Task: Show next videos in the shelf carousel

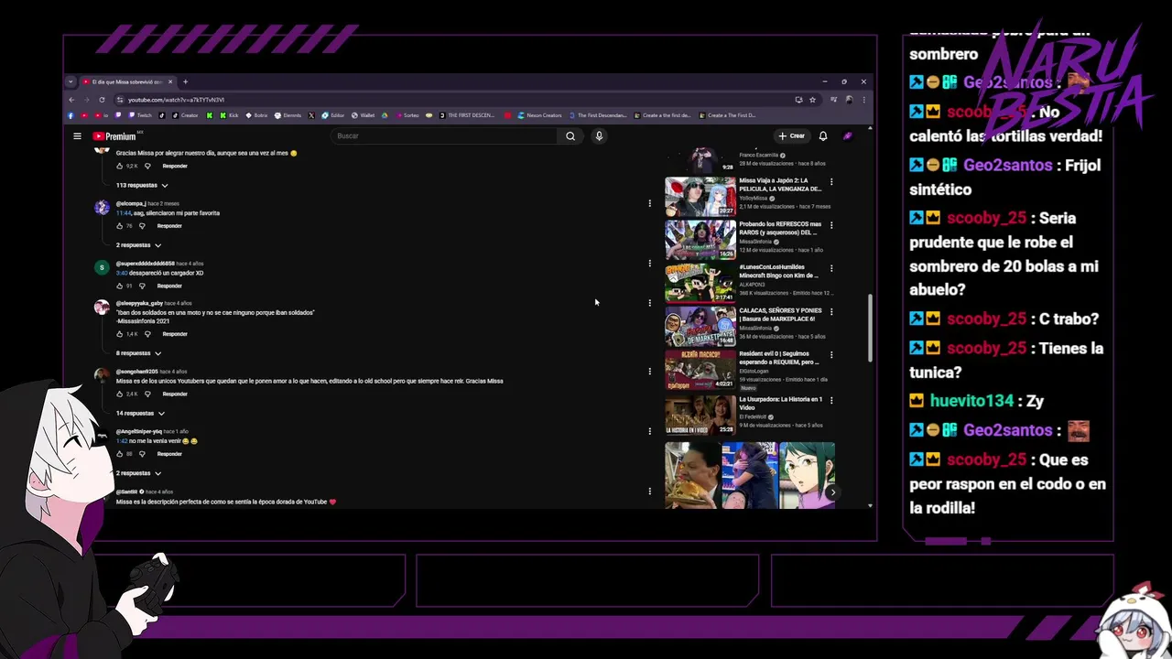Action: coord(831,492)
